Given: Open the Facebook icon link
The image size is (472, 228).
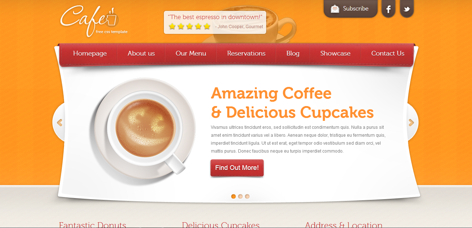Looking at the screenshot, I should [x=388, y=9].
